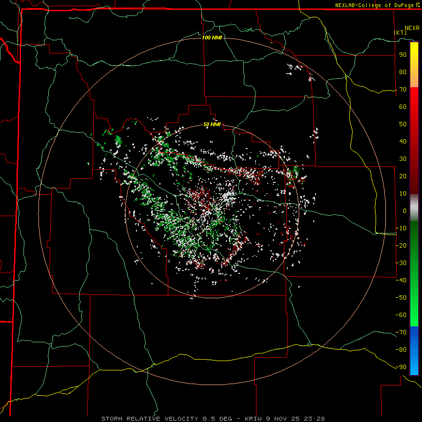The height and width of the screenshot is (422, 422).
Task: Click the 50 NMI range ring label
Action: pos(212,124)
